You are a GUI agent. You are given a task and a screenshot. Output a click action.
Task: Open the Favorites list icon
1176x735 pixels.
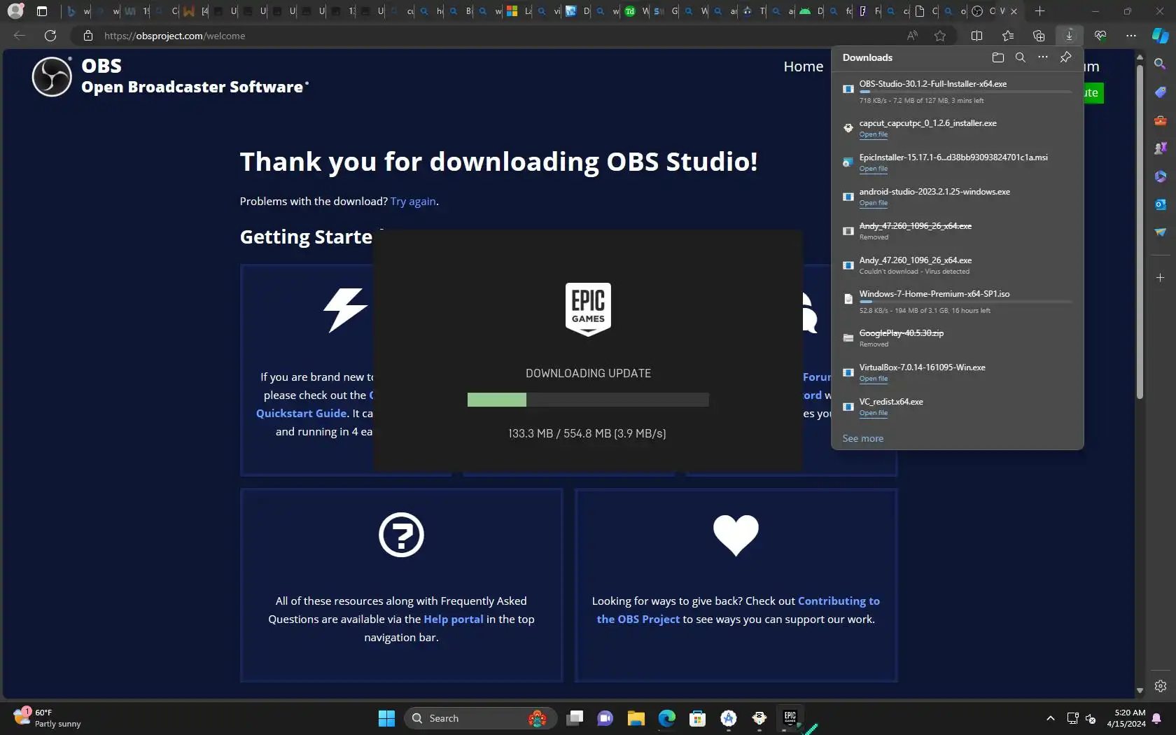click(1008, 36)
